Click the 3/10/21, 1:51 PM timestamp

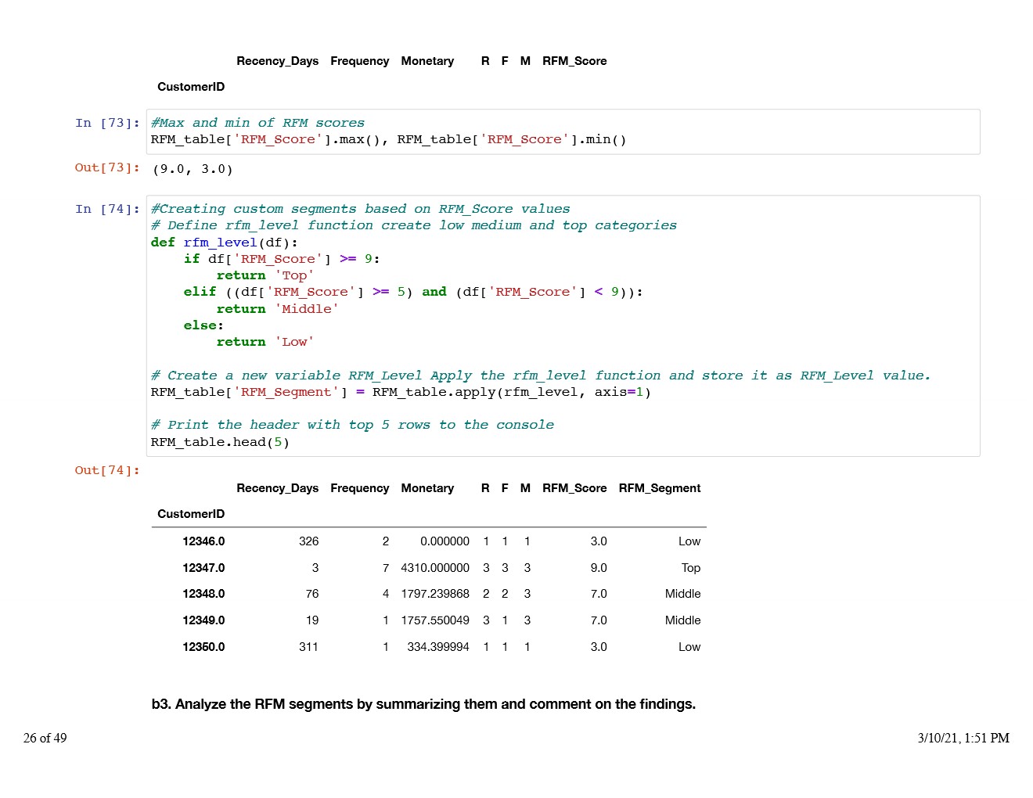pos(963,738)
